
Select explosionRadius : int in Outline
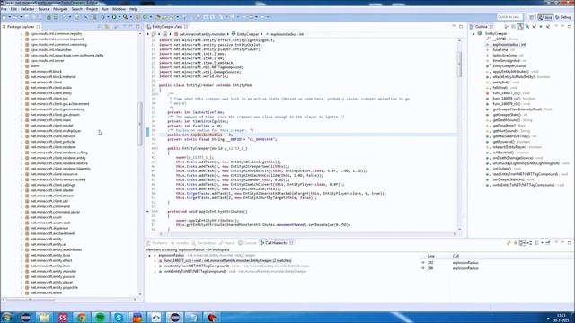coord(509,44)
